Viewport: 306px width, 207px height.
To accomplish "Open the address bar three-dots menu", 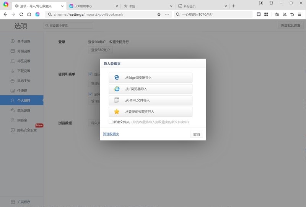I will click(167, 14).
